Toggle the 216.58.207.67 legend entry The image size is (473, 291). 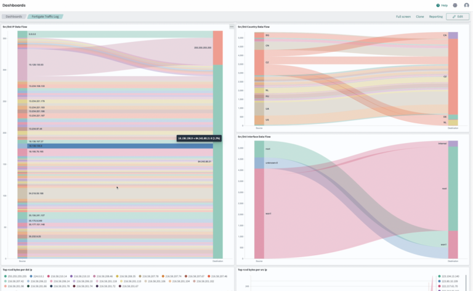coord(195,276)
